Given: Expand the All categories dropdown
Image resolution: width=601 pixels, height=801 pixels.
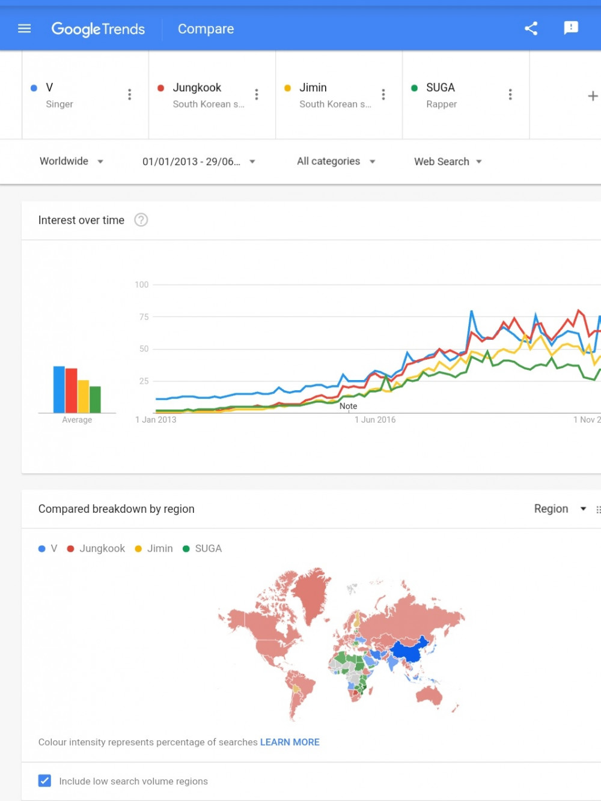Looking at the screenshot, I should coord(335,161).
